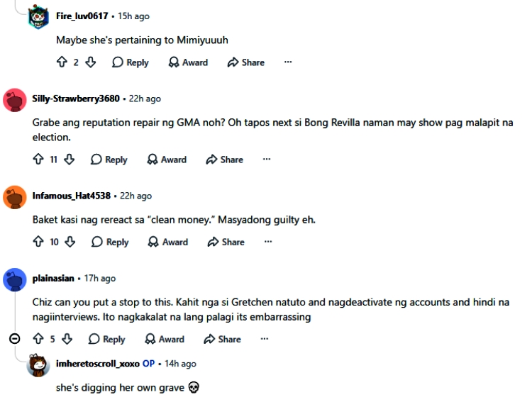Open more options on Silly-Strawberry3680's comment
Viewport: 532px width, 402px height.
tap(267, 159)
